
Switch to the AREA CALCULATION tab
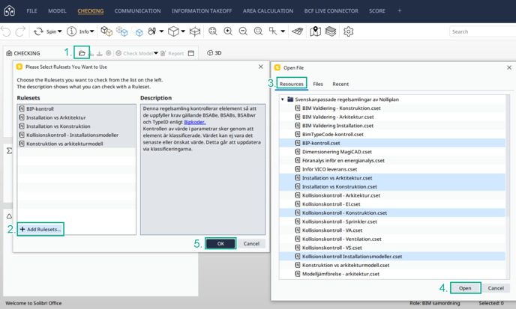(x=268, y=10)
